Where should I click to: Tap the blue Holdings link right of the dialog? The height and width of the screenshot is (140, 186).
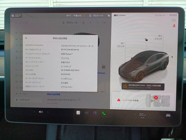pyautogui.click(x=101, y=73)
